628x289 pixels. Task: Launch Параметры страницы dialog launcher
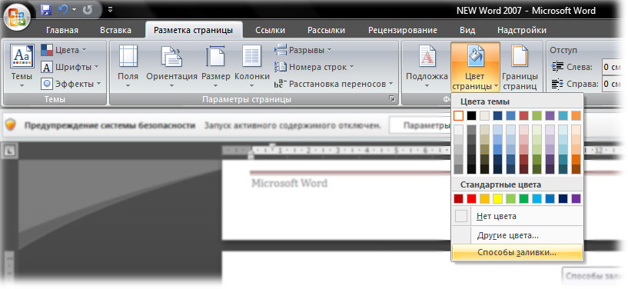(x=392, y=99)
